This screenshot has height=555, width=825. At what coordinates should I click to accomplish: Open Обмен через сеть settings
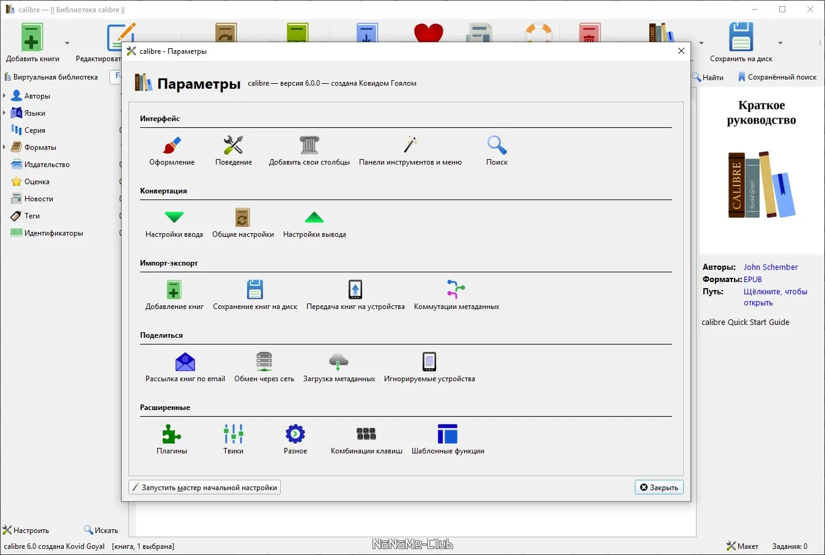click(264, 368)
